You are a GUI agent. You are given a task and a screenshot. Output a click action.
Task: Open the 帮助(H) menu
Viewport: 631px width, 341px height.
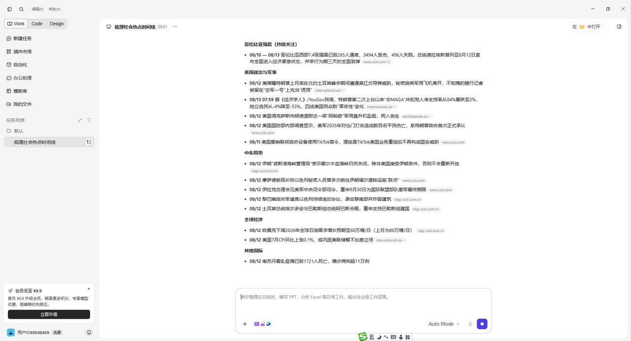(55, 9)
